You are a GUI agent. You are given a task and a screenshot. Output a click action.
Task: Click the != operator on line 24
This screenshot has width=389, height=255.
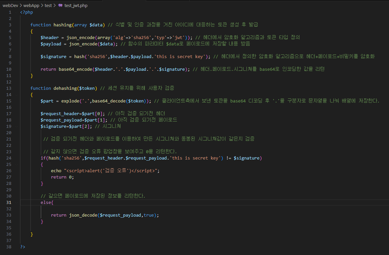[x=228, y=158]
